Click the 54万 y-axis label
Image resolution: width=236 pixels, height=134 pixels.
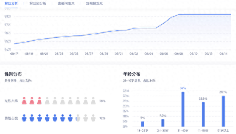7,49
